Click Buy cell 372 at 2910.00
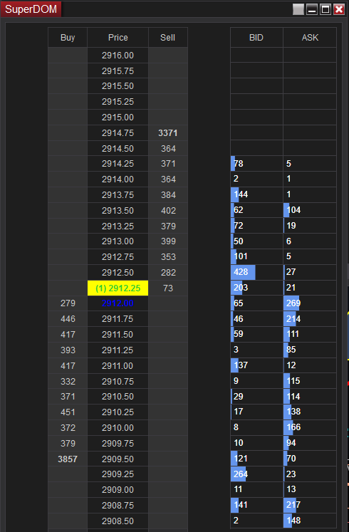Image resolution: width=349 pixels, height=532 pixels. pyautogui.click(x=68, y=427)
